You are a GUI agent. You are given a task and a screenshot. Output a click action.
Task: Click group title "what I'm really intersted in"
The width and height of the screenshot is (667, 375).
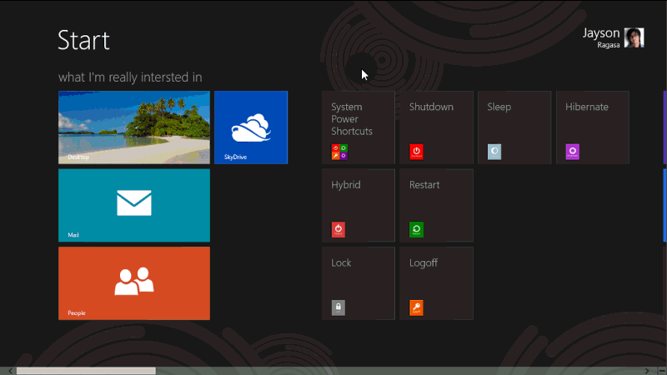click(x=130, y=77)
